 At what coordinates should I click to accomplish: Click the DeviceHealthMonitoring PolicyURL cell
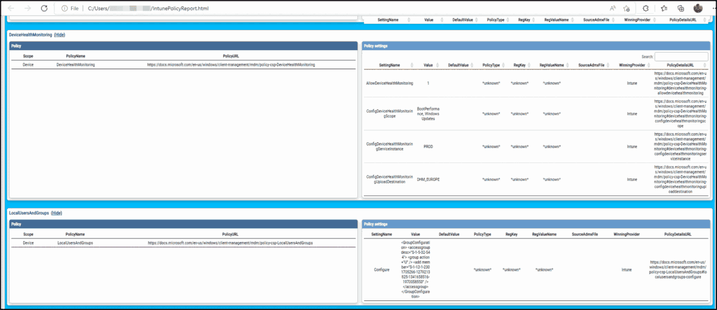coord(231,64)
